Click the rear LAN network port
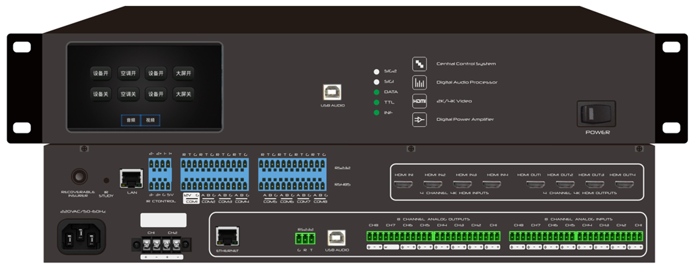 click(x=129, y=178)
